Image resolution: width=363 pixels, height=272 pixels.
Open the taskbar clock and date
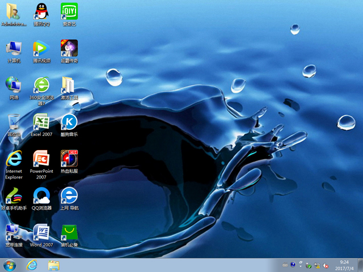click(x=344, y=265)
